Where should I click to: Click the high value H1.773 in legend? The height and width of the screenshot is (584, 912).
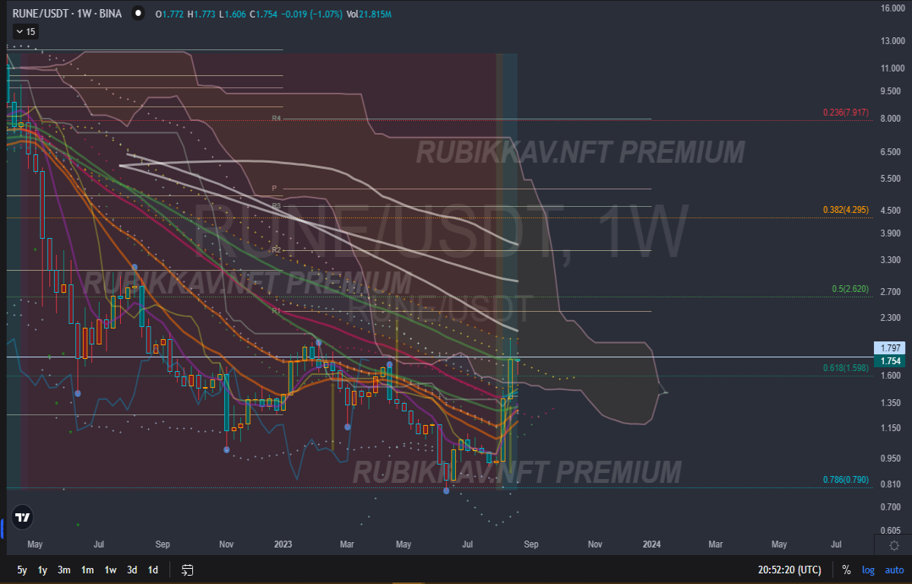(203, 14)
